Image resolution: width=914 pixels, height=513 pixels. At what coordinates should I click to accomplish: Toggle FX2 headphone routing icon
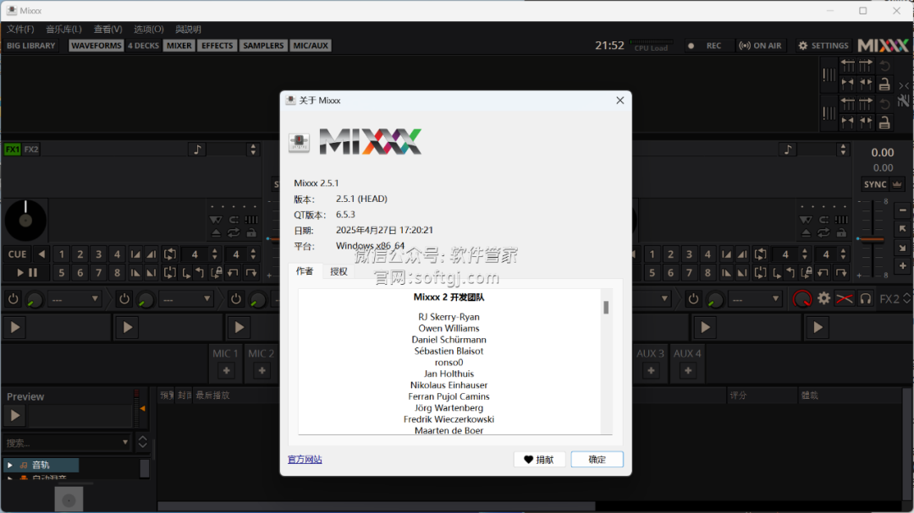click(x=866, y=299)
